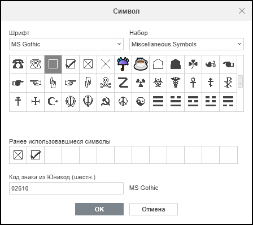This screenshot has height=225, width=253.
Task: Choose the checked ballot box symbol in grid
Action: pos(71,64)
